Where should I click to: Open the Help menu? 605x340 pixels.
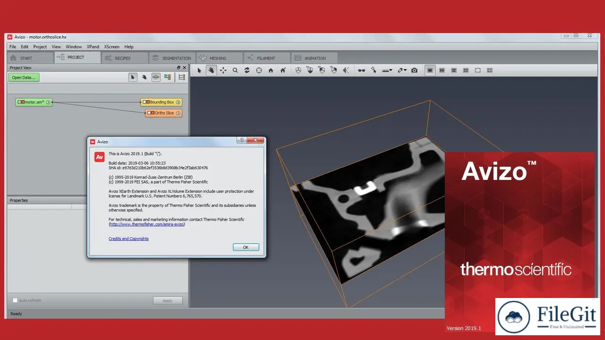click(129, 47)
